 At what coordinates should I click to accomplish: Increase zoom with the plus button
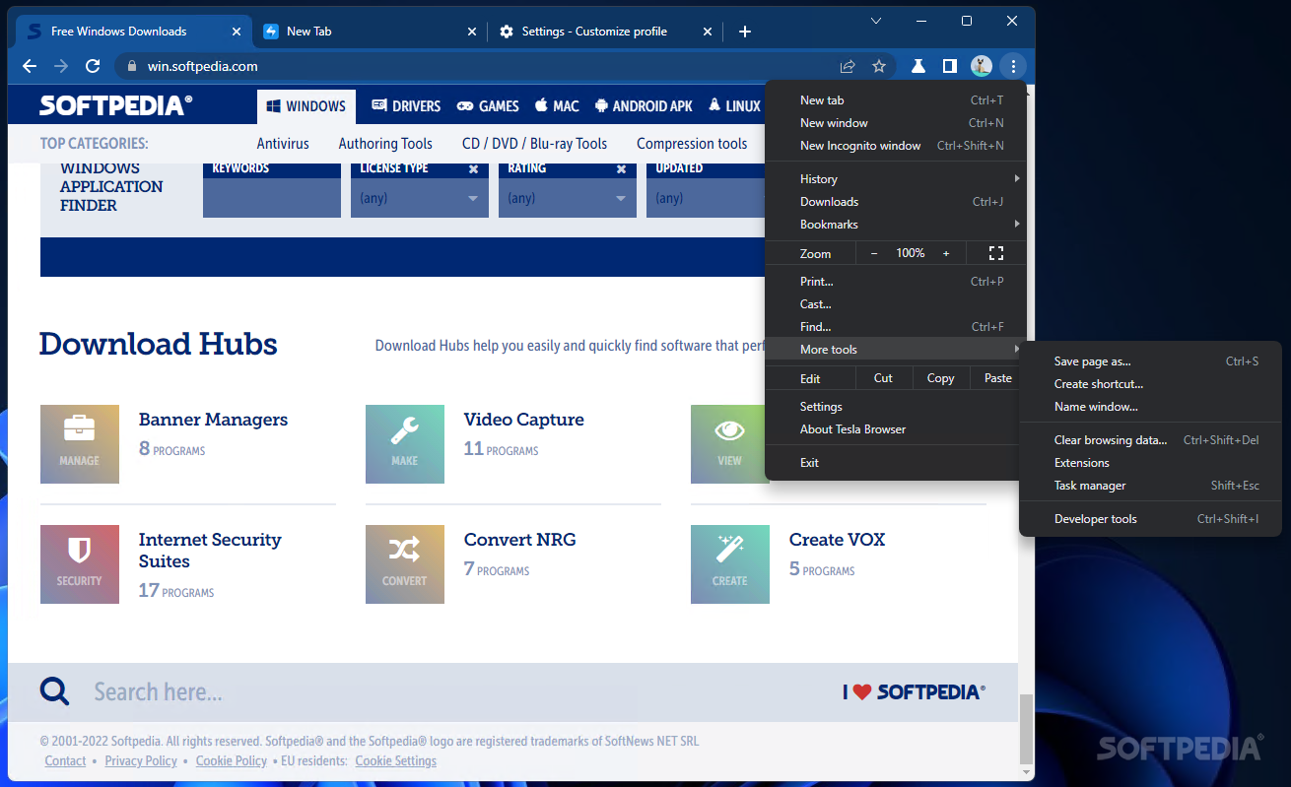click(946, 253)
